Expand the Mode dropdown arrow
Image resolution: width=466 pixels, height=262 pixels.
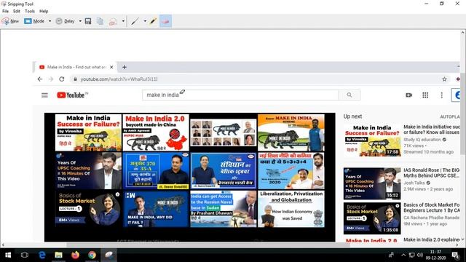tap(50, 21)
